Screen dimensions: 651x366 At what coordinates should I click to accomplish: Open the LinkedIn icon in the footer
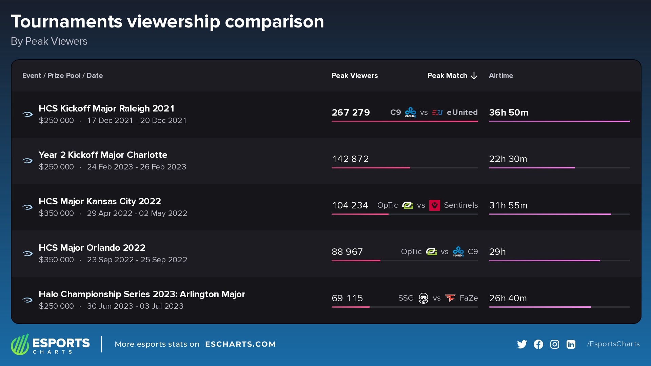571,344
